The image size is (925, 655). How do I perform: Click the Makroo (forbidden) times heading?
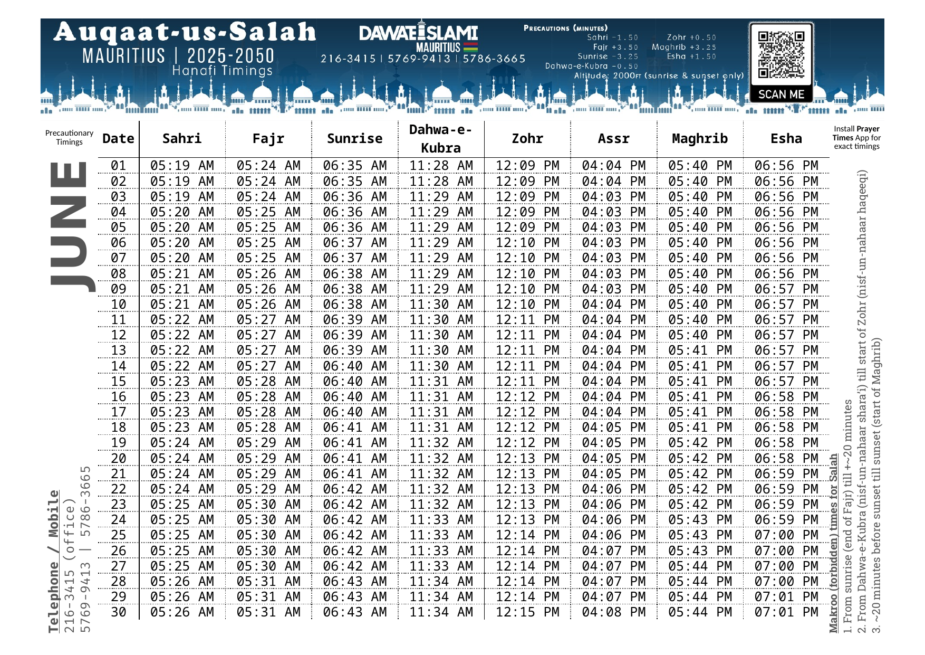click(x=833, y=544)
